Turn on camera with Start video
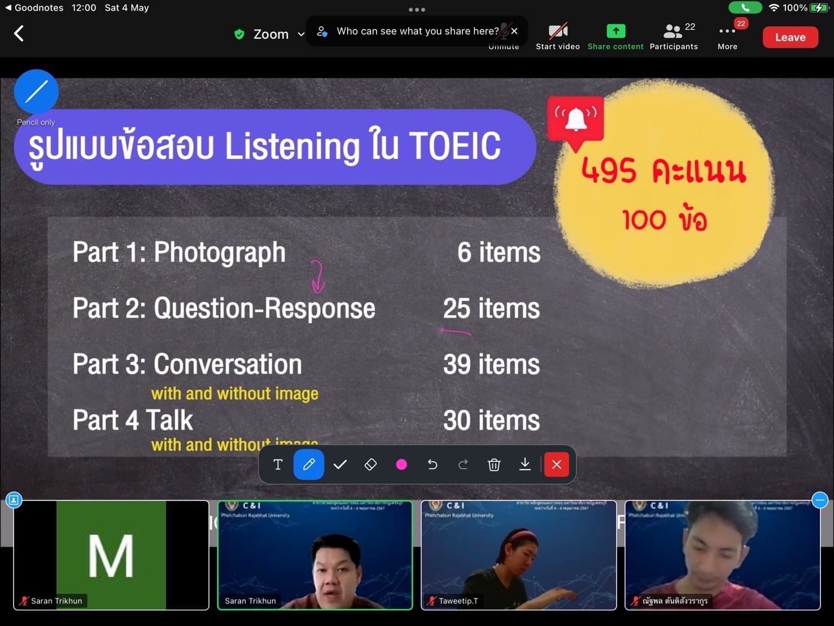This screenshot has height=626, width=834. point(557,37)
